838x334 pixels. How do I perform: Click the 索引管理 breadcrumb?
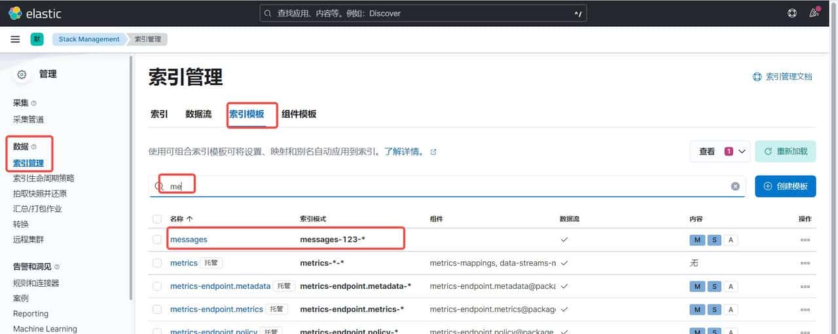[x=148, y=39]
